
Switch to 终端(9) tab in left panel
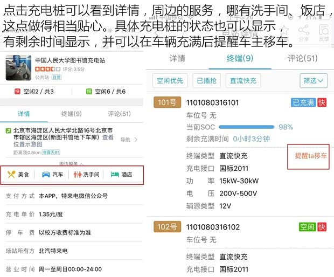[72, 114]
